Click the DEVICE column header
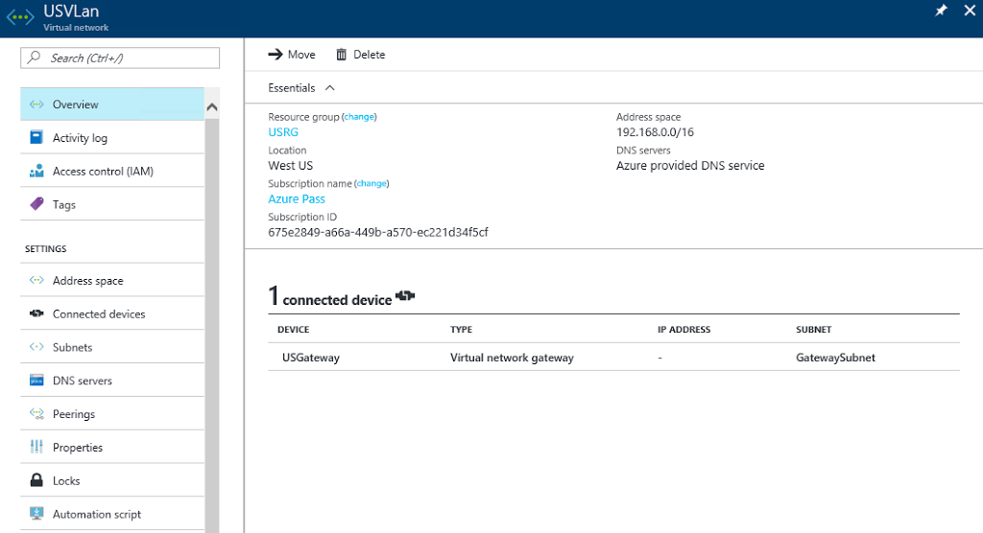983x533 pixels. click(294, 330)
